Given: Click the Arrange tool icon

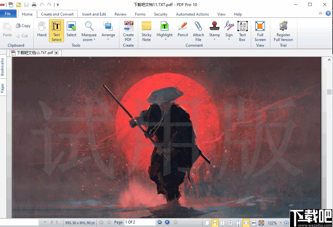Looking at the screenshot, I should [x=108, y=26].
